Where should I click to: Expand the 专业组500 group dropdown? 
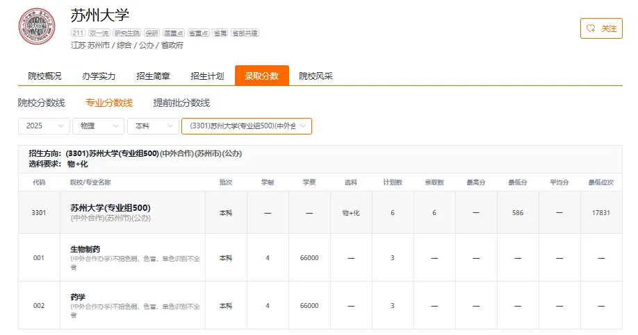pyautogui.click(x=247, y=126)
